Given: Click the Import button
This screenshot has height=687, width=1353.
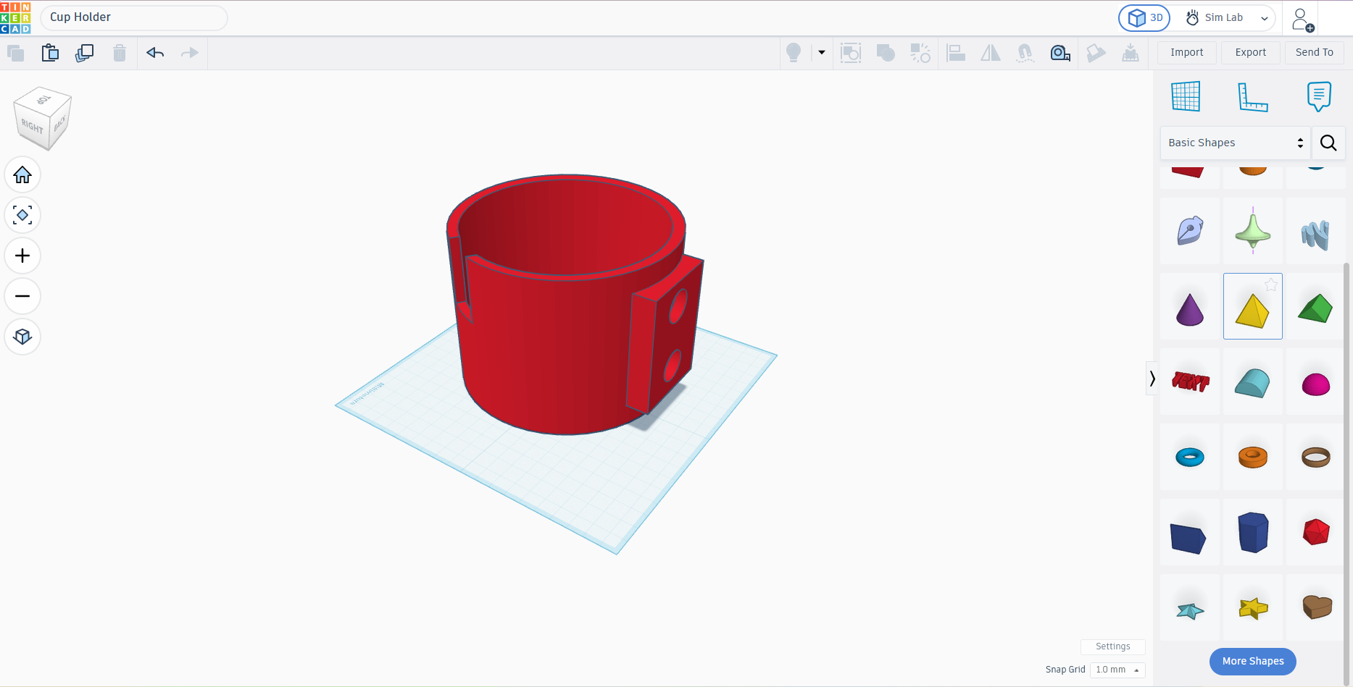Looking at the screenshot, I should (1186, 52).
